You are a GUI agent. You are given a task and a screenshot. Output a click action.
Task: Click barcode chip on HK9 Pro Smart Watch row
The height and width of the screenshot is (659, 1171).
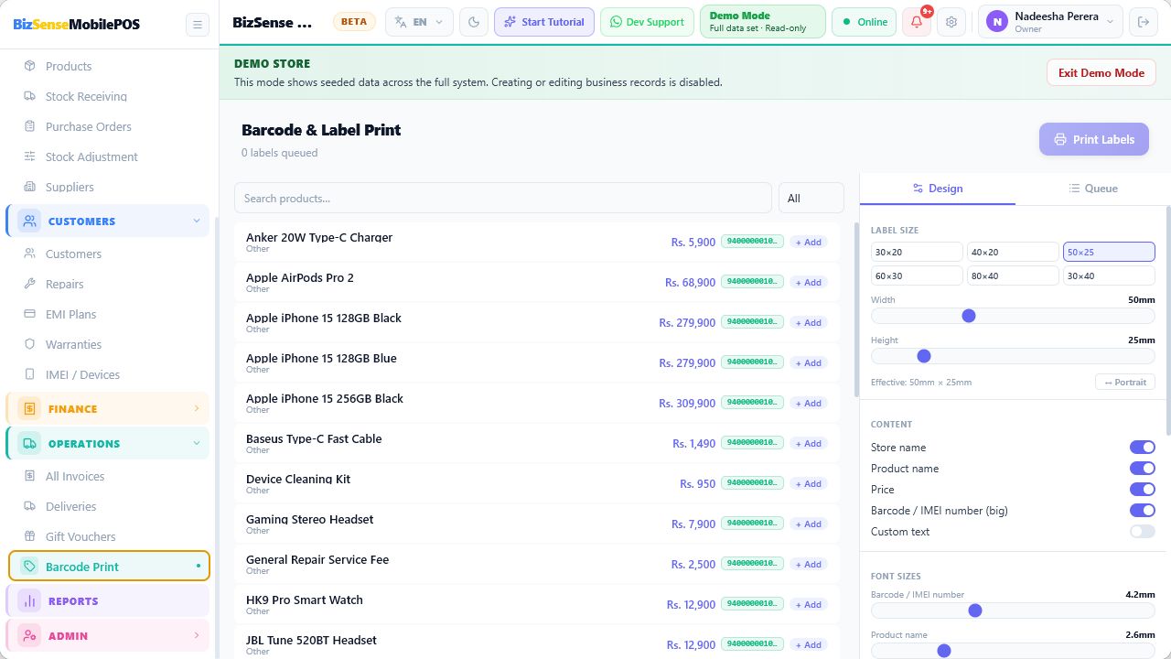click(752, 604)
